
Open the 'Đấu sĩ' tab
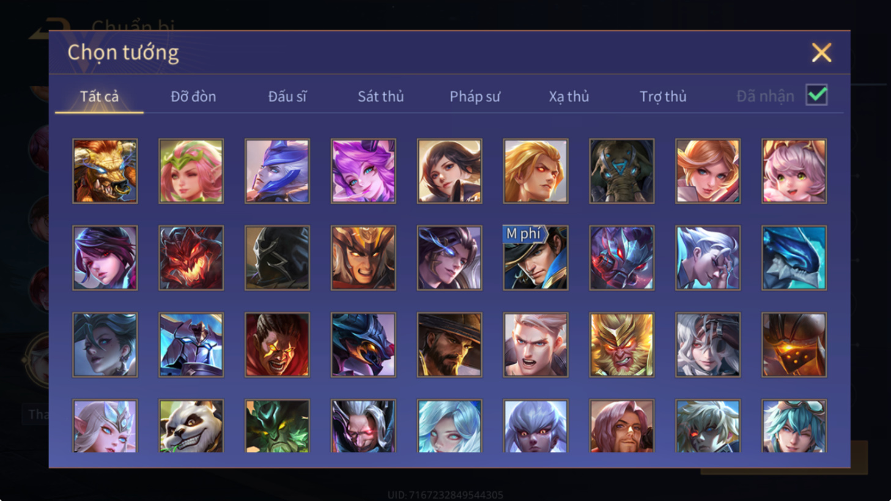[x=287, y=96]
